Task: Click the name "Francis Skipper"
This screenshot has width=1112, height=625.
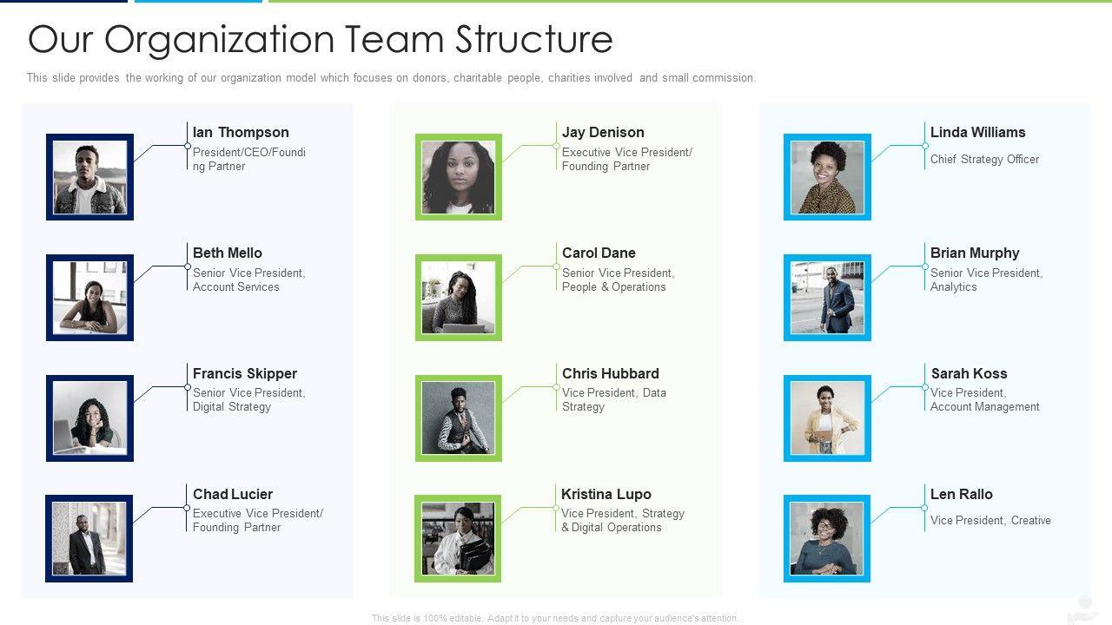Action: coord(245,373)
